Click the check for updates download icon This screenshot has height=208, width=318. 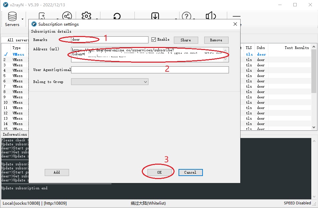pyautogui.click(x=155, y=16)
